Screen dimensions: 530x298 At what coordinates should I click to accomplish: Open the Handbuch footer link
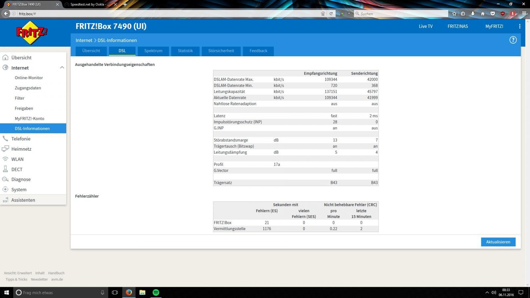point(56,273)
